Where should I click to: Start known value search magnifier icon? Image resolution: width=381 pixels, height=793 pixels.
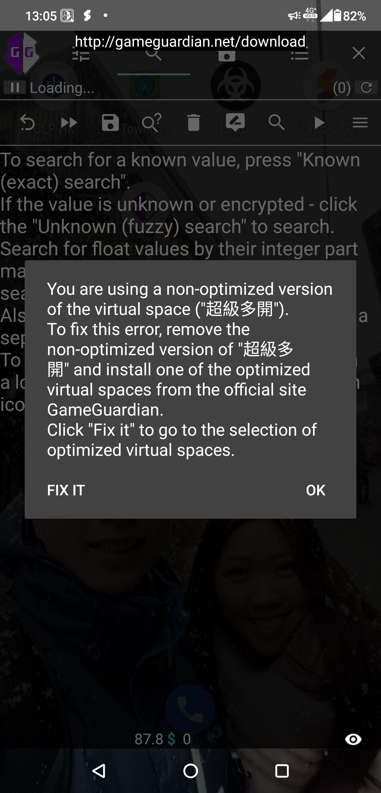(x=276, y=122)
